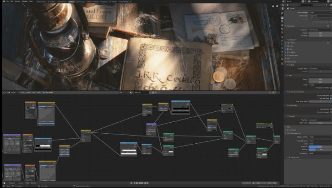This screenshot has width=332, height=188.
Task: Open the View Transform dropdown
Action: tap(320, 141)
